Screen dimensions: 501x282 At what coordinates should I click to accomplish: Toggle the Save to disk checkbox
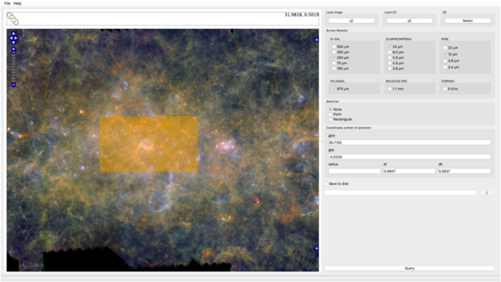click(327, 184)
